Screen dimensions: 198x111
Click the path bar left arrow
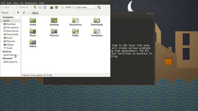[x=29, y=13]
